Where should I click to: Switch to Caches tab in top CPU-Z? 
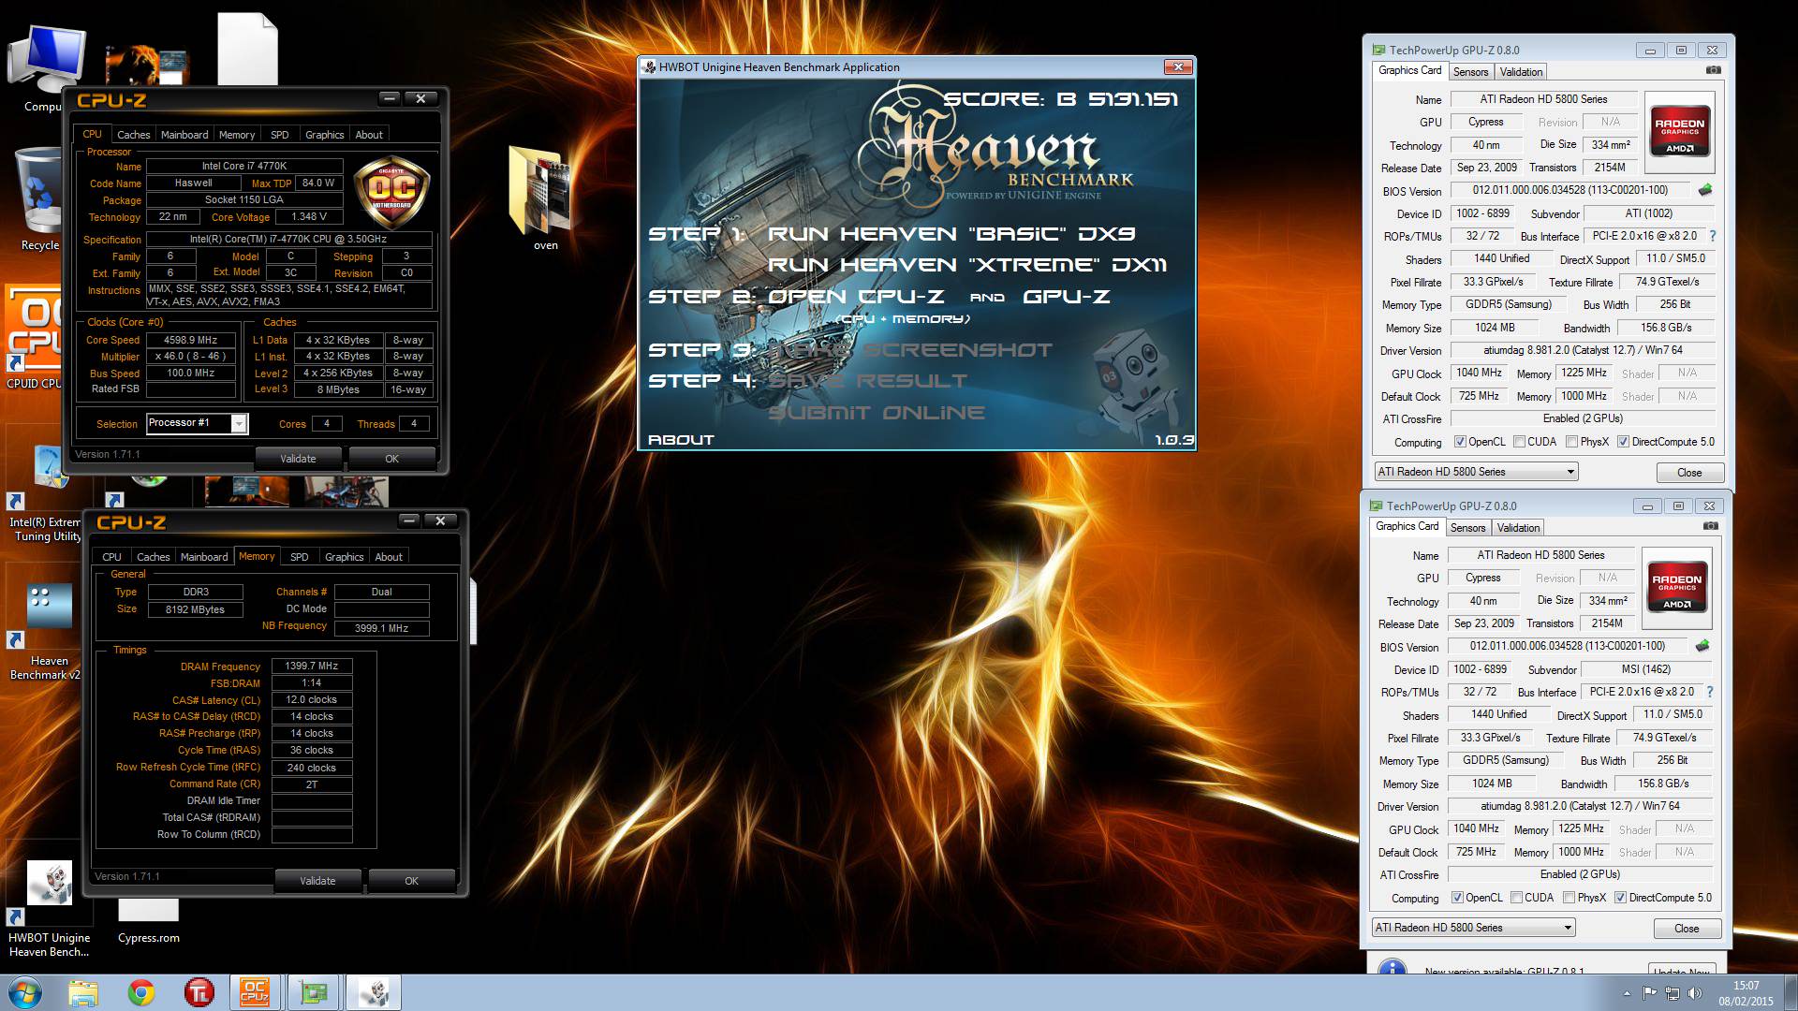[x=133, y=135]
